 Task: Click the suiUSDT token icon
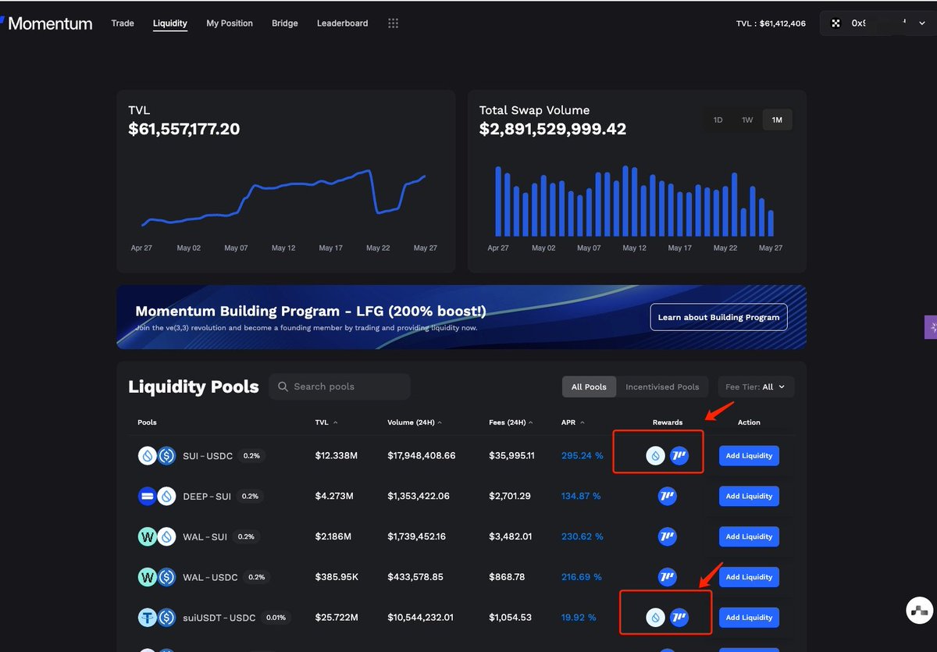click(x=148, y=618)
